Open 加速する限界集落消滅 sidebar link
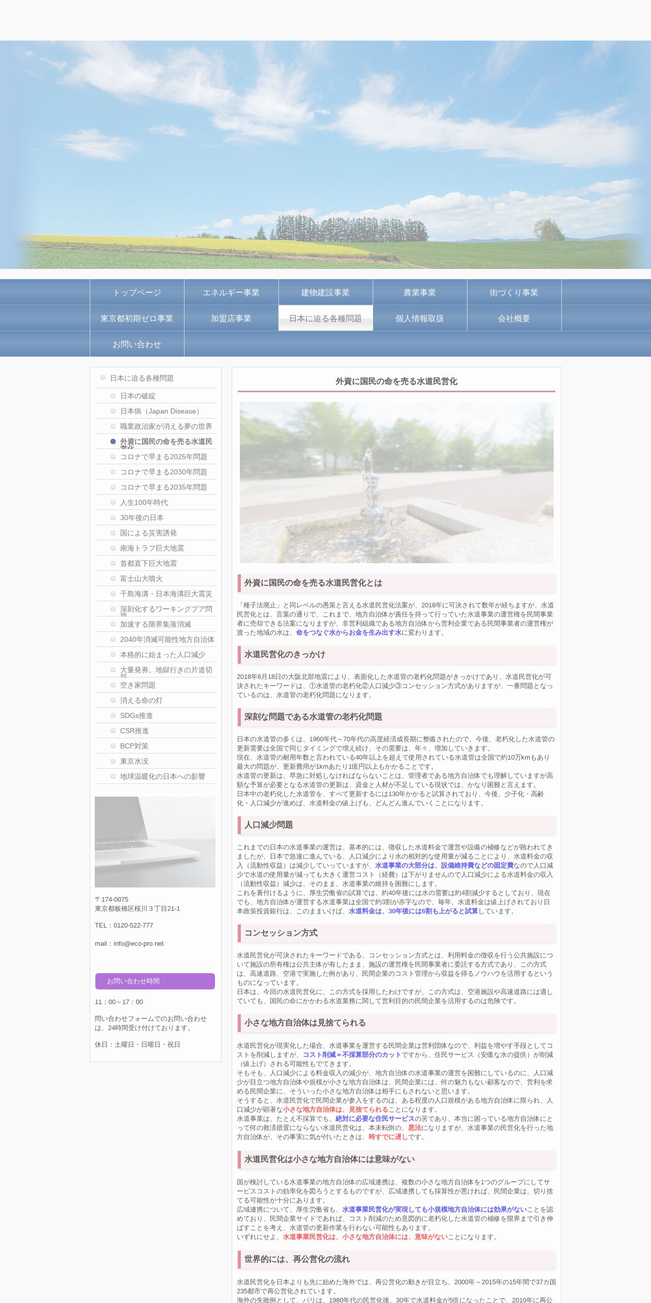This screenshot has height=1303, width=651. pyautogui.click(x=156, y=624)
